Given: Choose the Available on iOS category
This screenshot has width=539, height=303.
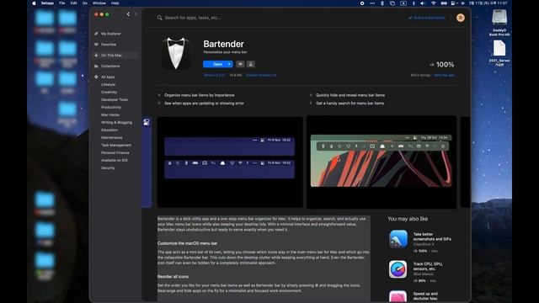Looking at the screenshot, I should tap(115, 160).
